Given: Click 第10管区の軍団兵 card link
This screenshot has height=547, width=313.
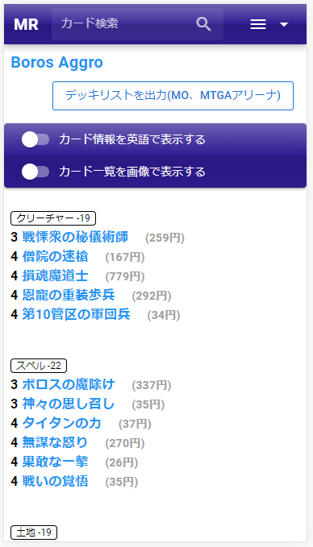Looking at the screenshot, I should 76,315.
